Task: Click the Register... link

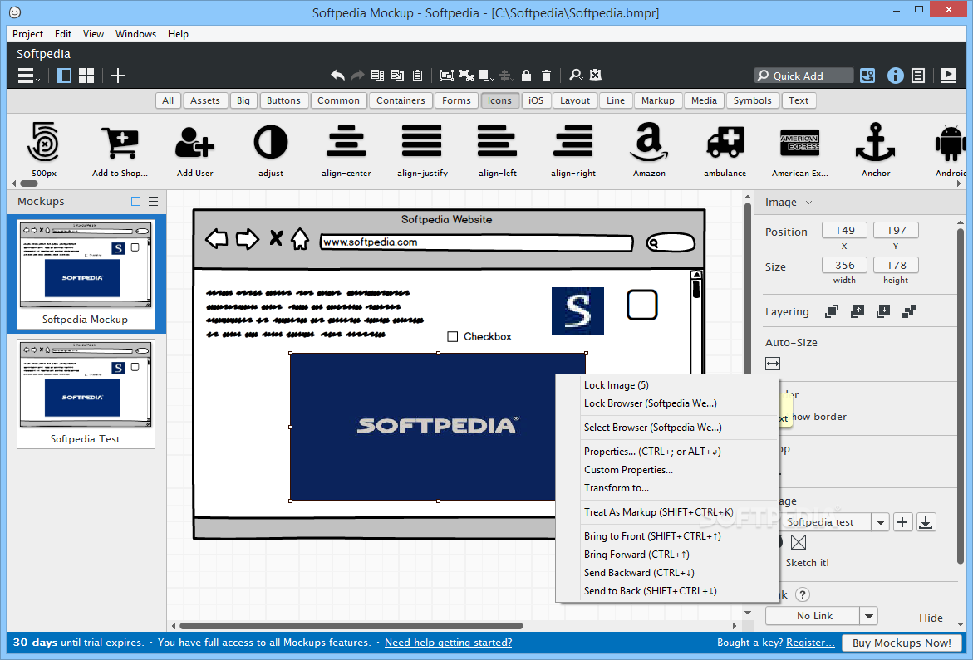Action: tap(810, 643)
